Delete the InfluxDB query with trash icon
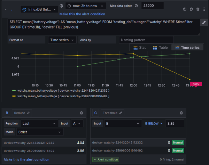This screenshot has width=209, height=165. [x=198, y=9]
